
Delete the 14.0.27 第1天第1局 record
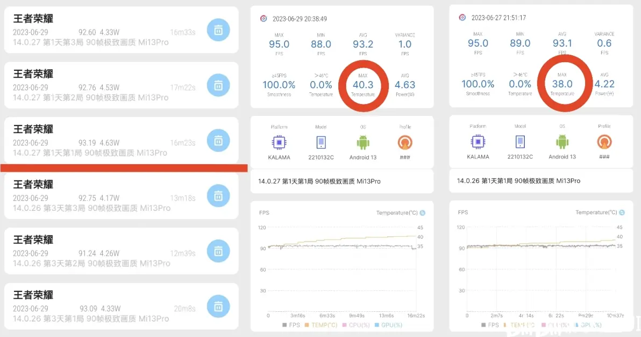click(x=218, y=141)
